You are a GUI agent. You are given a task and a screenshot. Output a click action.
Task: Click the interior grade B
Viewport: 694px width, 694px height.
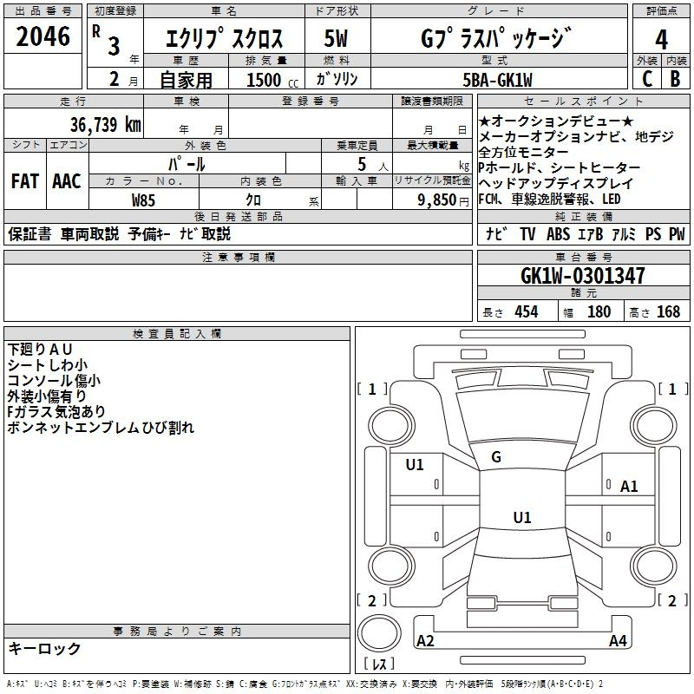675,79
